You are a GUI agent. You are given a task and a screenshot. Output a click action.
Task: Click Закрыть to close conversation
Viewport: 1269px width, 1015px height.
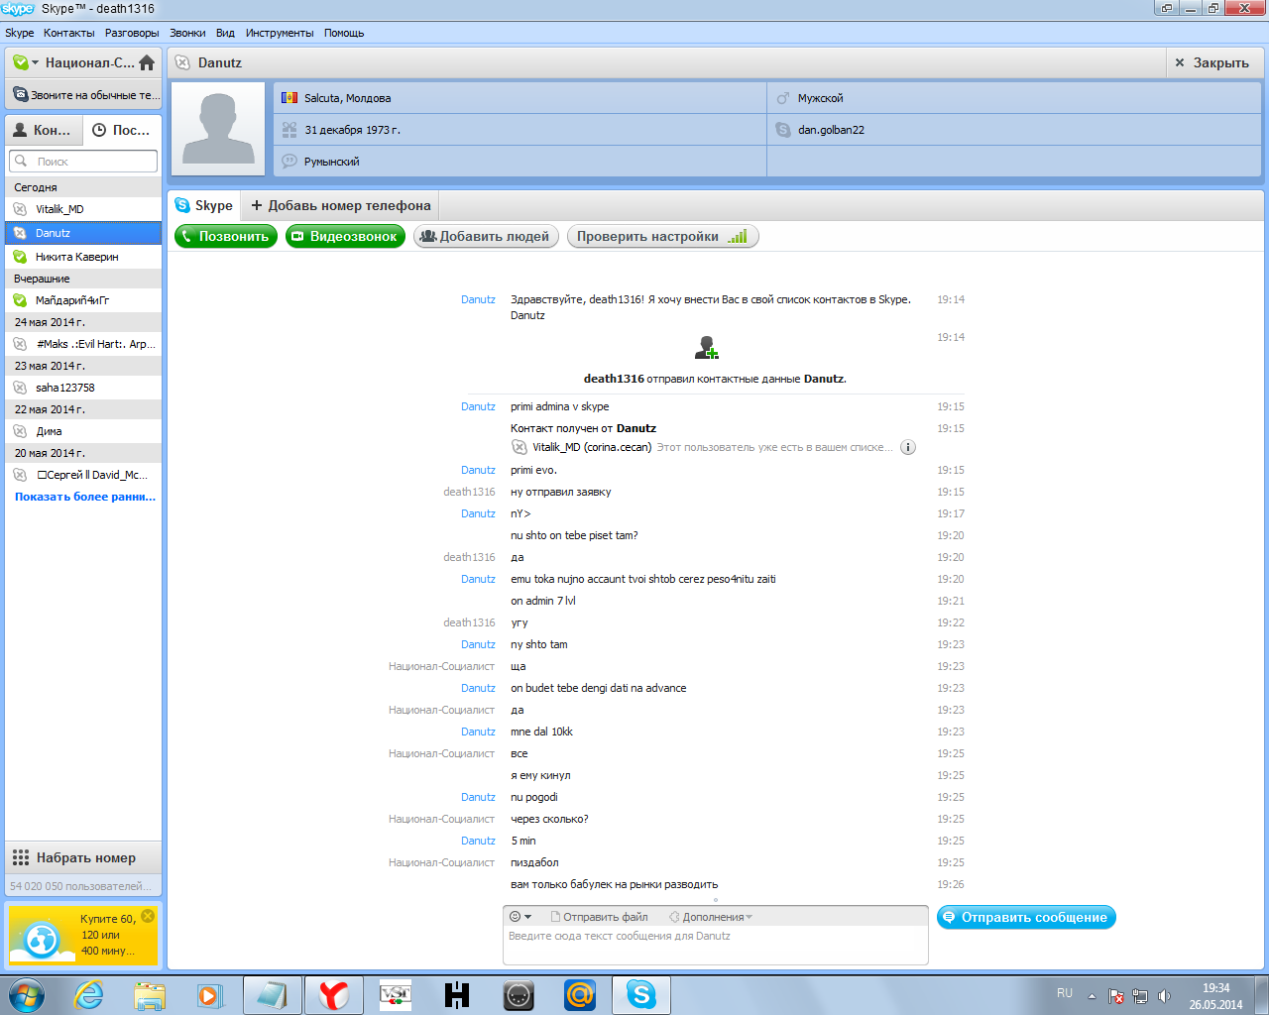coord(1211,62)
